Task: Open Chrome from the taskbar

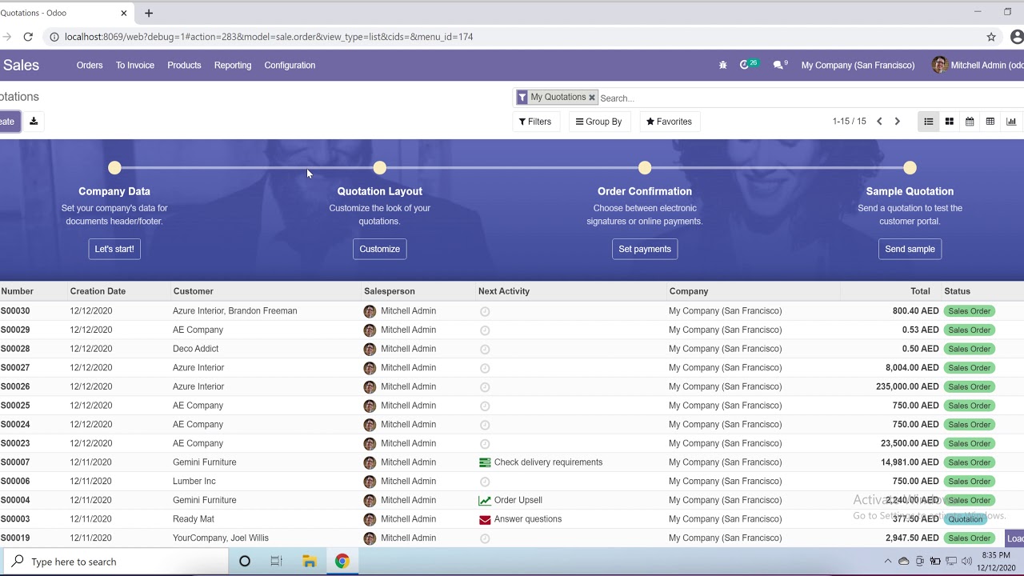Action: point(342,562)
